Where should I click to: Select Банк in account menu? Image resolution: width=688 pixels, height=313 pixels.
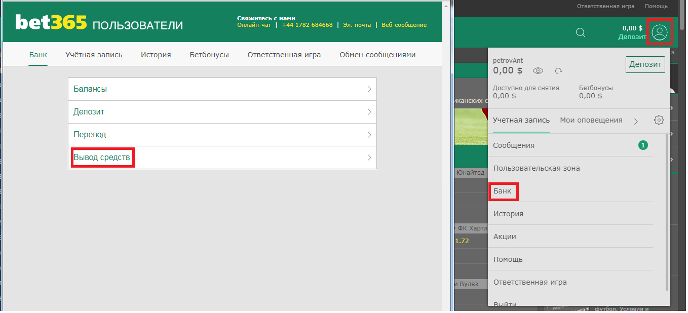point(503,191)
